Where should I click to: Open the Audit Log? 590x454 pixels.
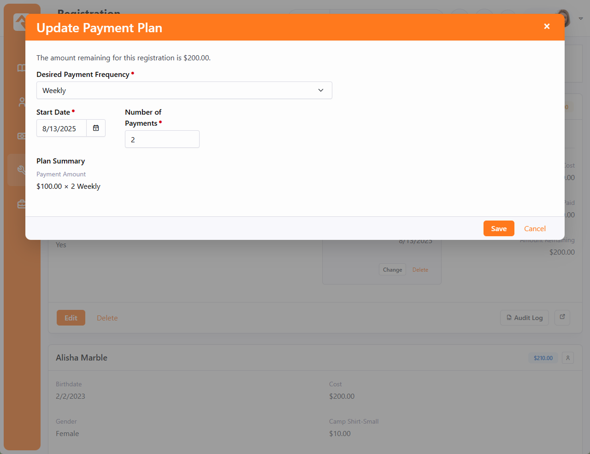pos(524,318)
